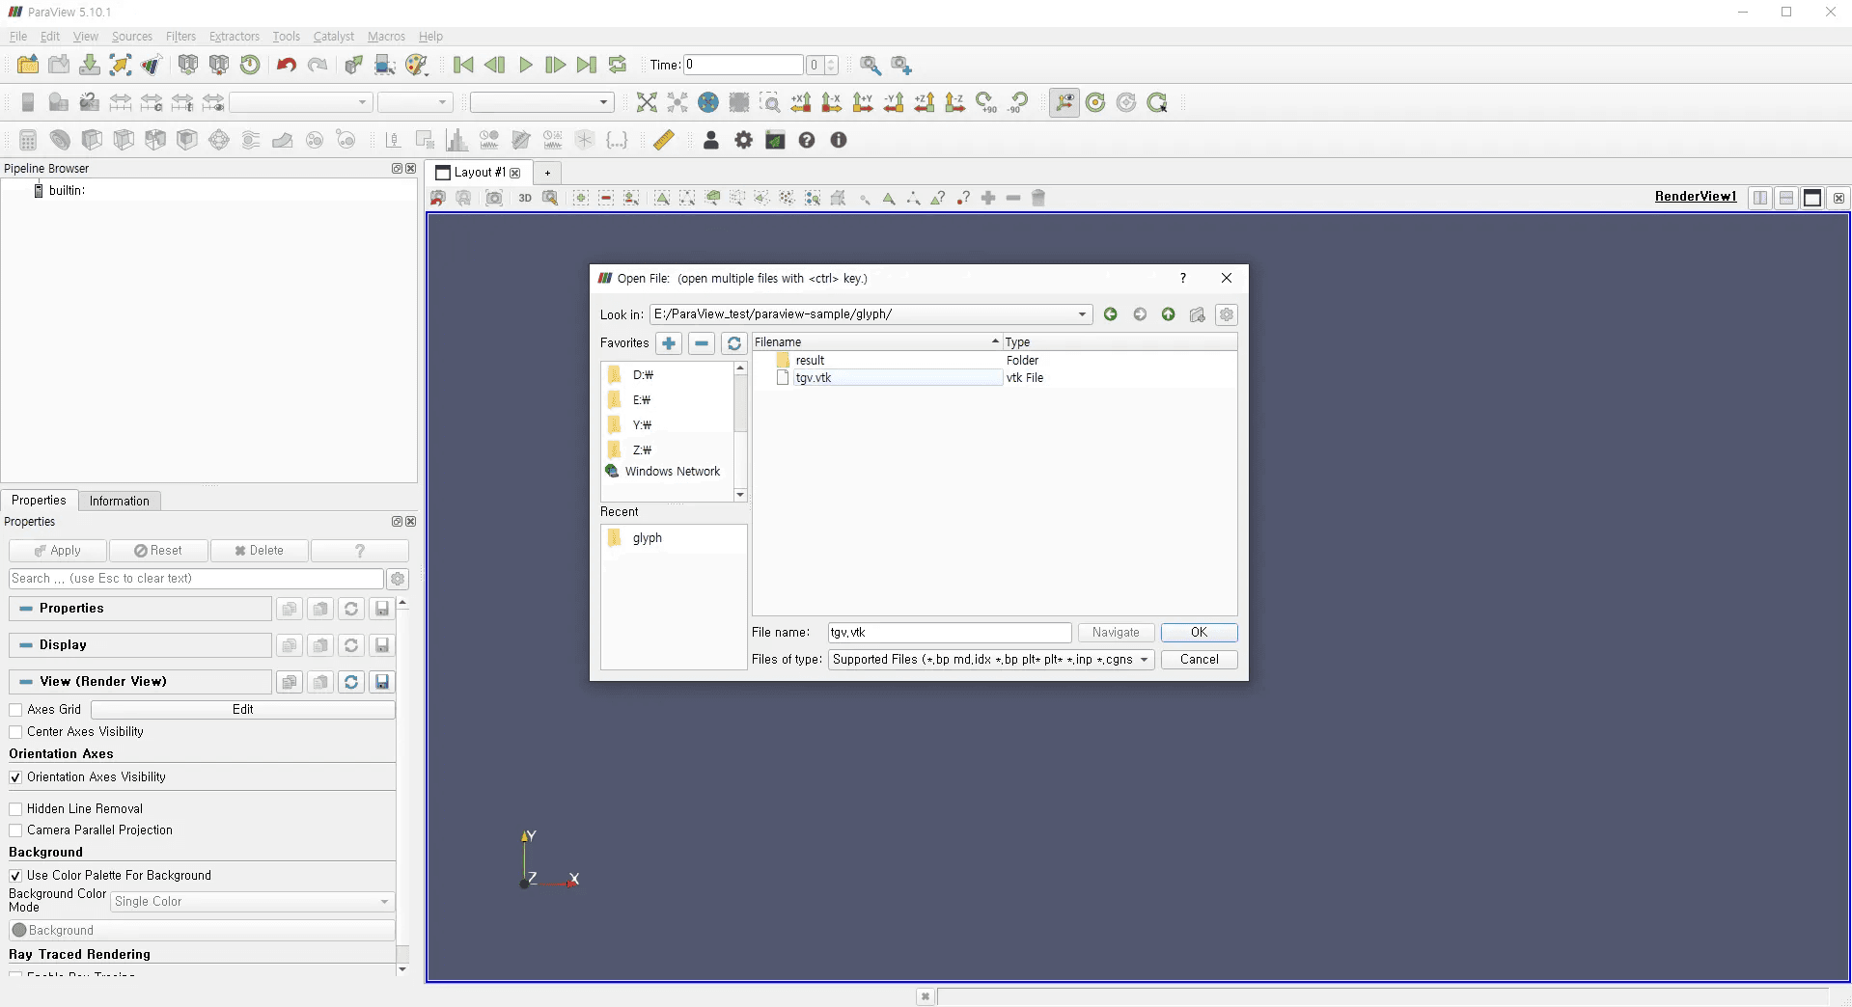The height and width of the screenshot is (1007, 1852).
Task: Click the Ruler tool icon
Action: [663, 140]
